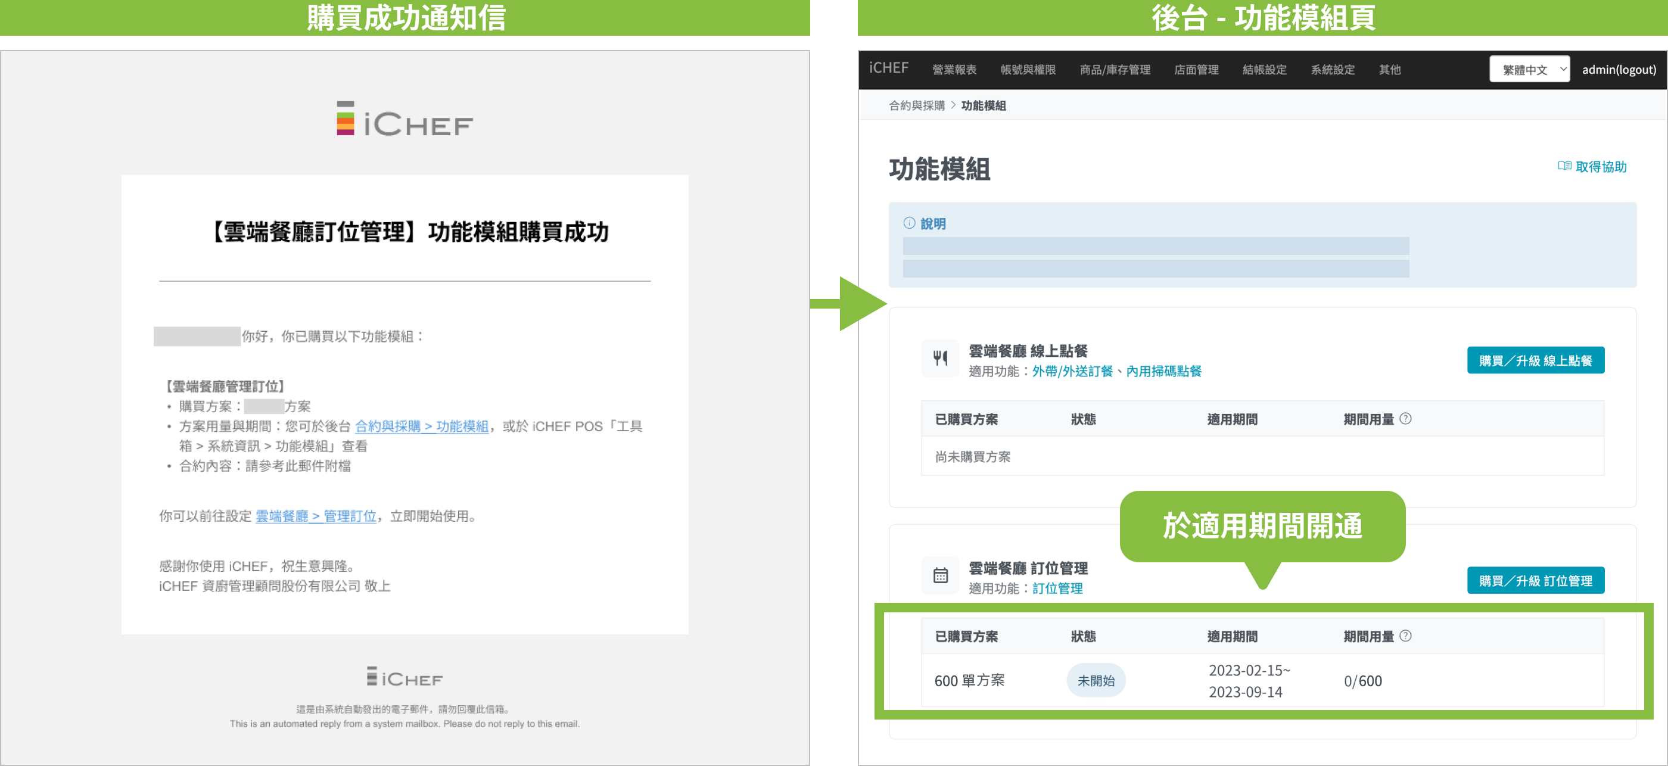Open the 繁體中文 language dropdown

pos(1529,69)
